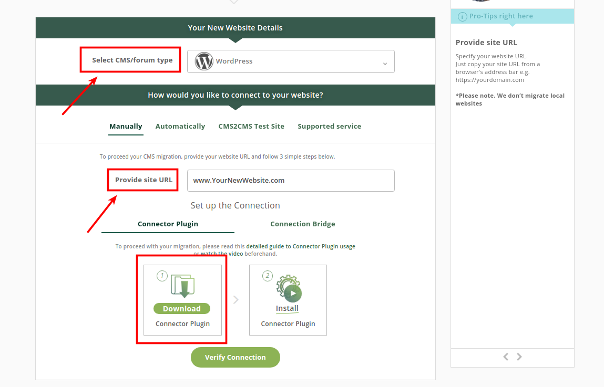
Task: Click the install gear play icon
Action: pos(289,288)
